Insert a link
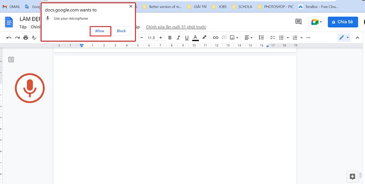Image resolution: width=365 pixels, height=184 pixels. [x=216, y=38]
